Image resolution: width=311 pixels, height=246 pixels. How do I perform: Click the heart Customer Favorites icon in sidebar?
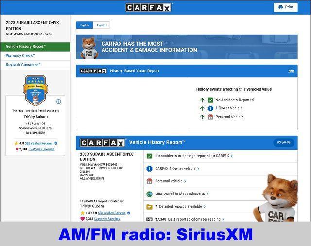click(x=17, y=149)
